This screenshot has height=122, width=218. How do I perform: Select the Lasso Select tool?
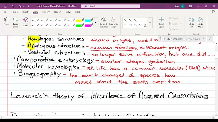tap(15, 22)
